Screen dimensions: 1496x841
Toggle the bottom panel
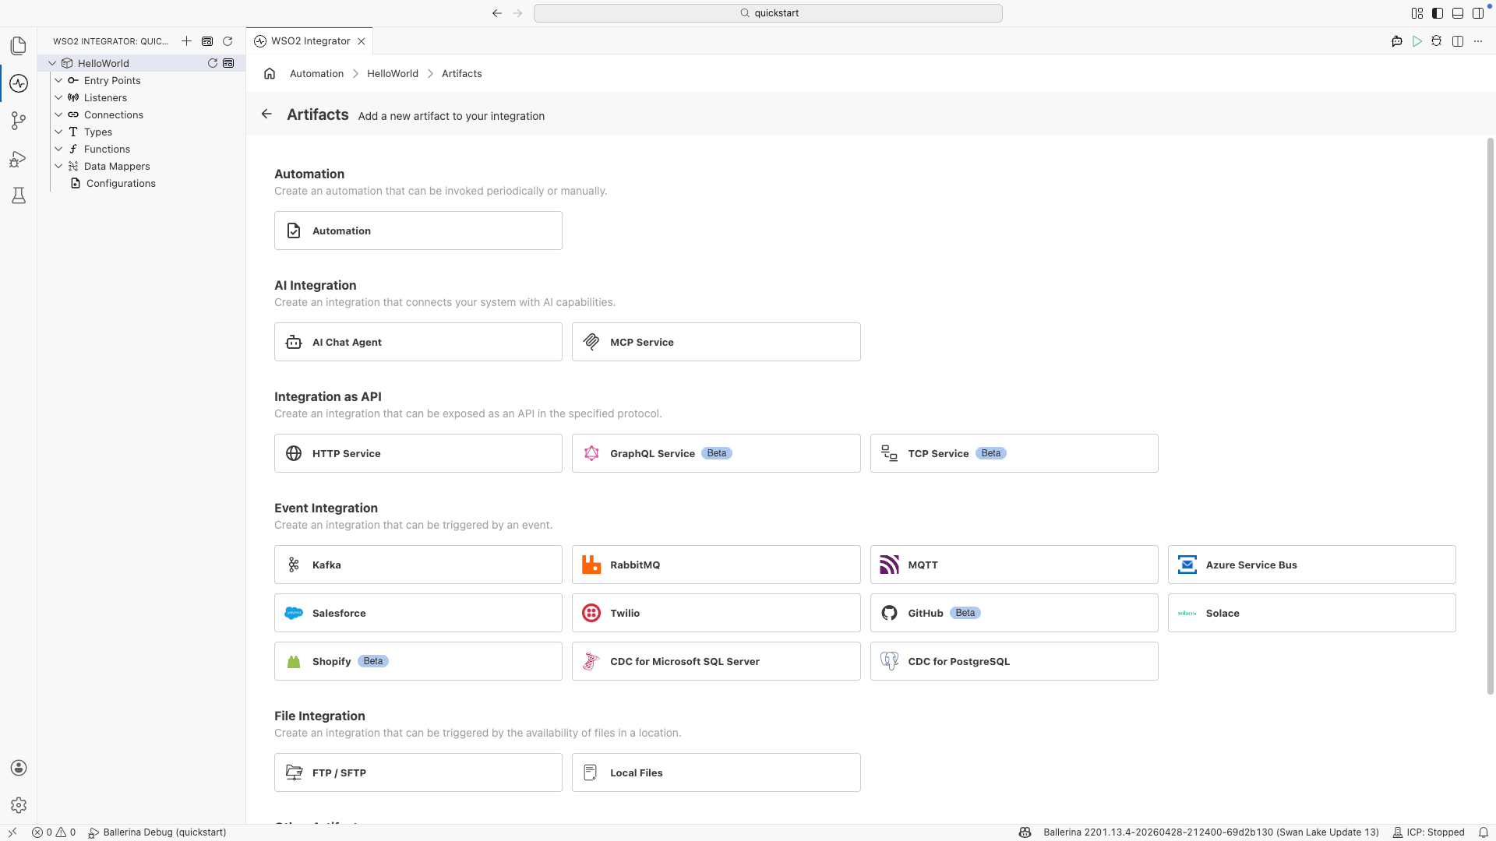(x=1458, y=13)
